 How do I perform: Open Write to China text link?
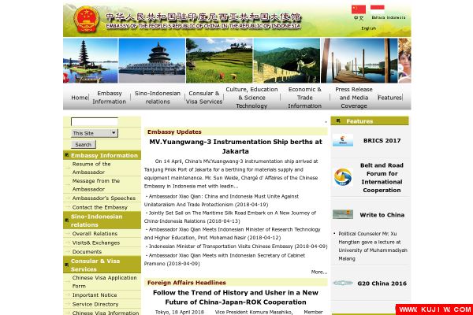click(382, 215)
